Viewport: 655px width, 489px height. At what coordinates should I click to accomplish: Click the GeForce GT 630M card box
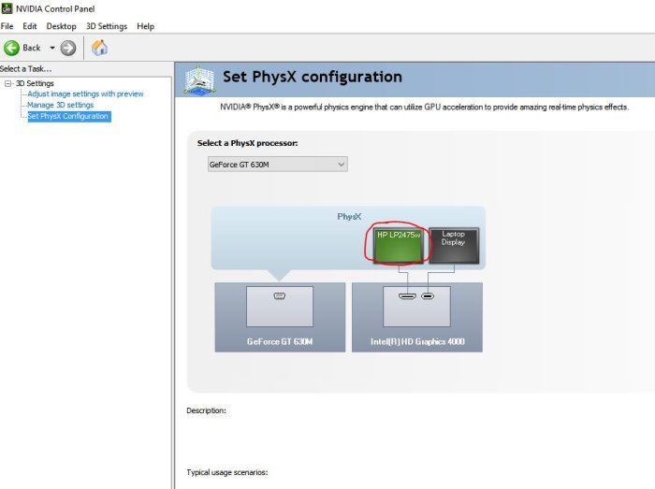[280, 317]
